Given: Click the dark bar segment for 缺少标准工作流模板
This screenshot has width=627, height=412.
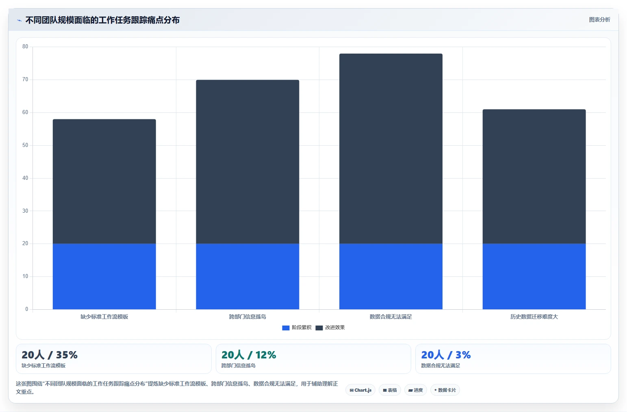Looking at the screenshot, I should pyautogui.click(x=104, y=181).
